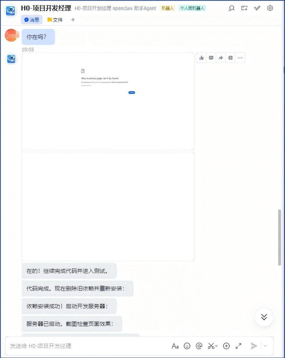Toggle text formatting Aa button
The image size is (285, 358).
[x=175, y=346]
